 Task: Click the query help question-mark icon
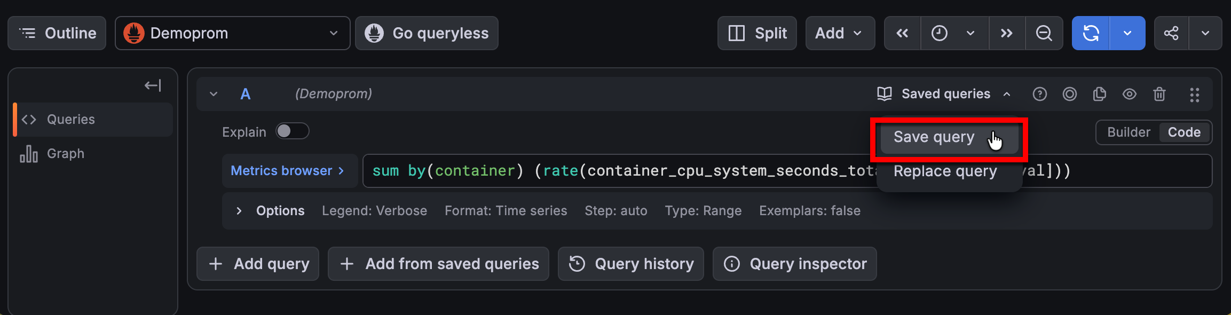(1039, 94)
